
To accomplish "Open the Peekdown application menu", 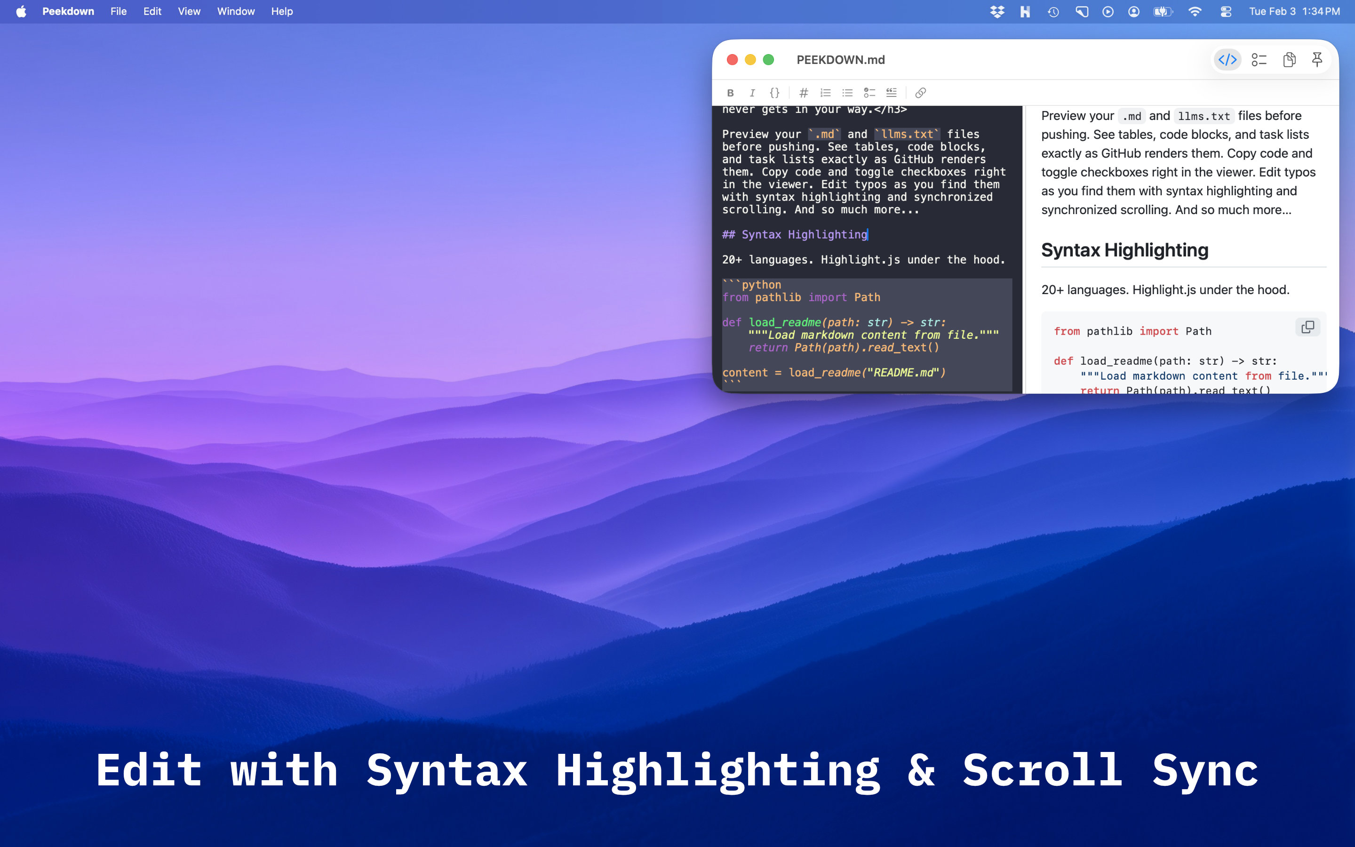I will point(68,11).
